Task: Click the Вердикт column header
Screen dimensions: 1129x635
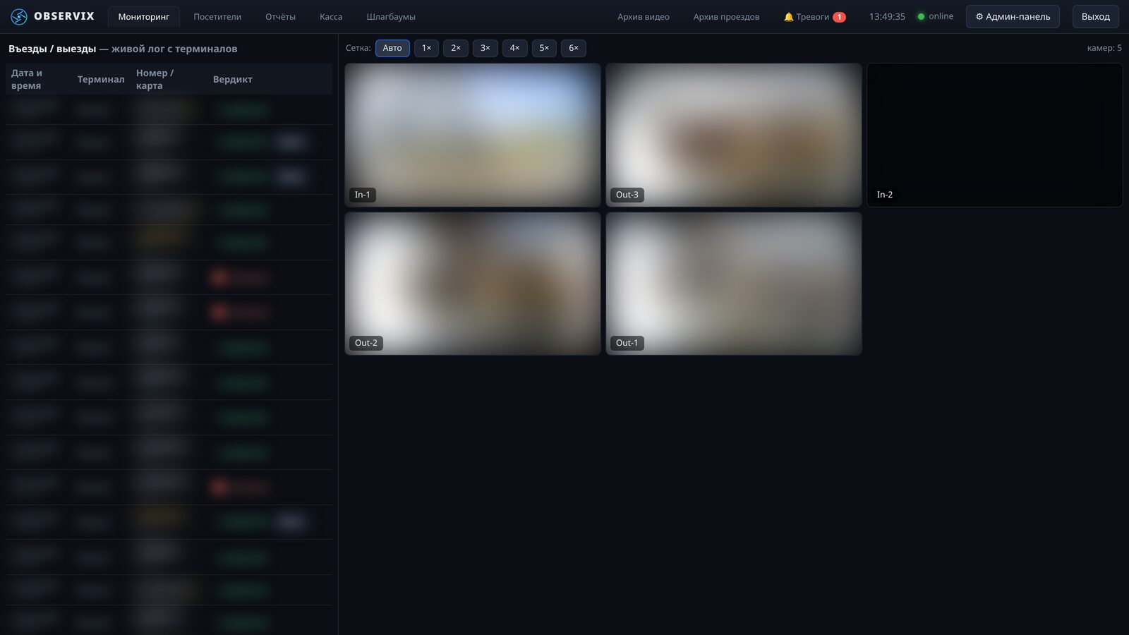Action: tap(233, 79)
